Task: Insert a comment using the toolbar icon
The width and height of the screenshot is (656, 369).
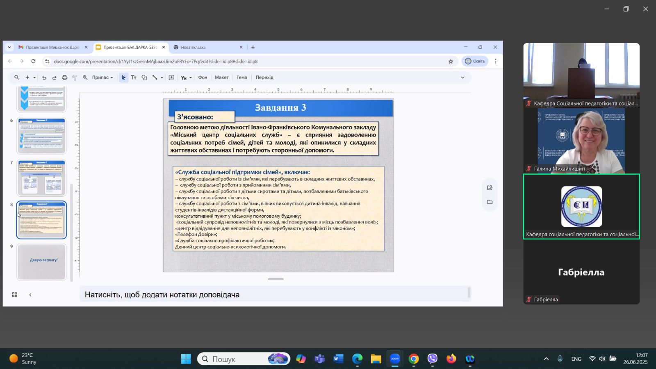Action: pos(171,77)
